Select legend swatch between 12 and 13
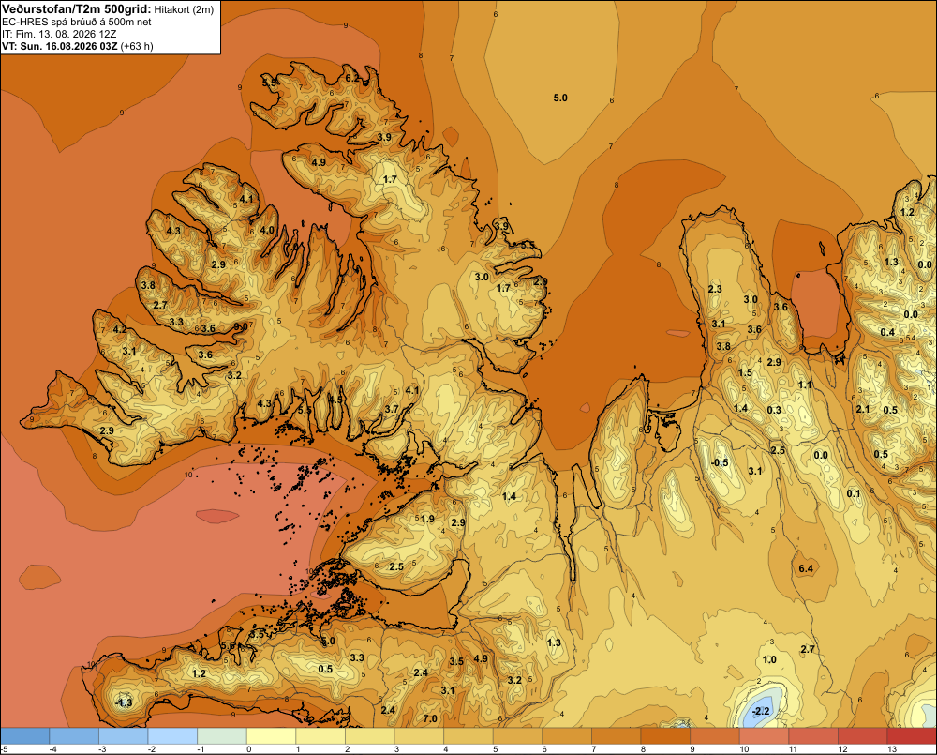937x755 pixels. [x=863, y=736]
